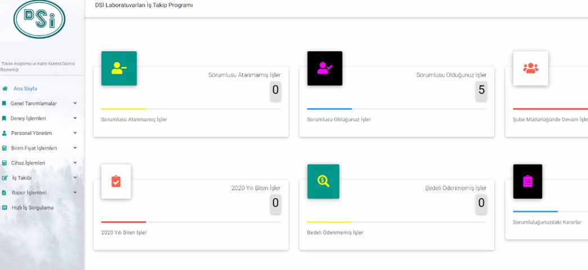Click the orange group users icon
Screen dimensions: 588x270
pos(530,69)
